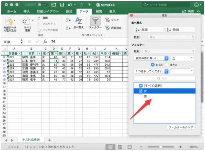
Task: Click the redo icon
Action: click(x=81, y=5)
